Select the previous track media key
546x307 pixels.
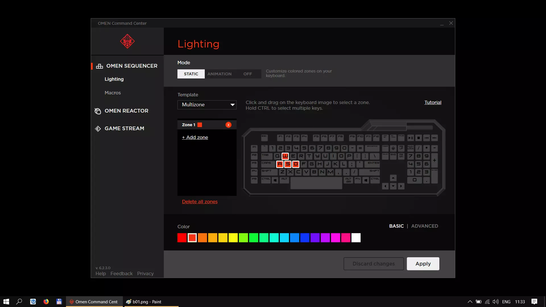pos(427,138)
